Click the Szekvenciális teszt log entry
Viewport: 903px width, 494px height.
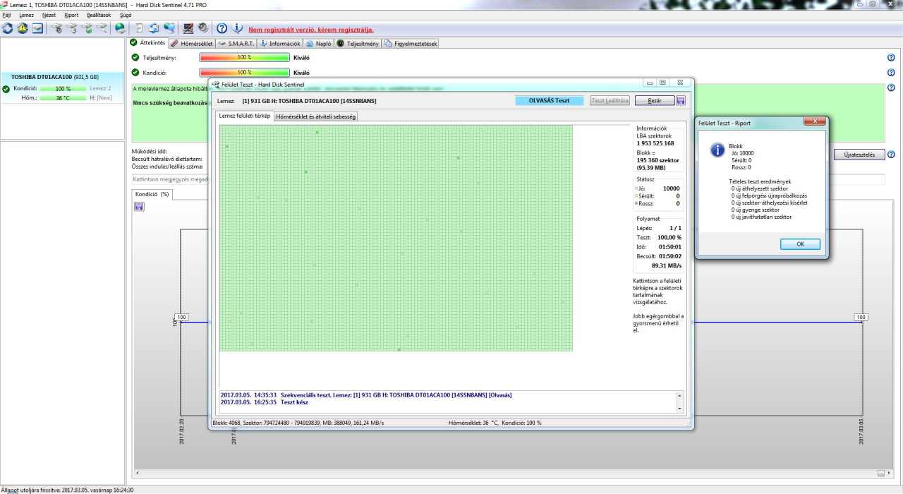[x=366, y=395]
